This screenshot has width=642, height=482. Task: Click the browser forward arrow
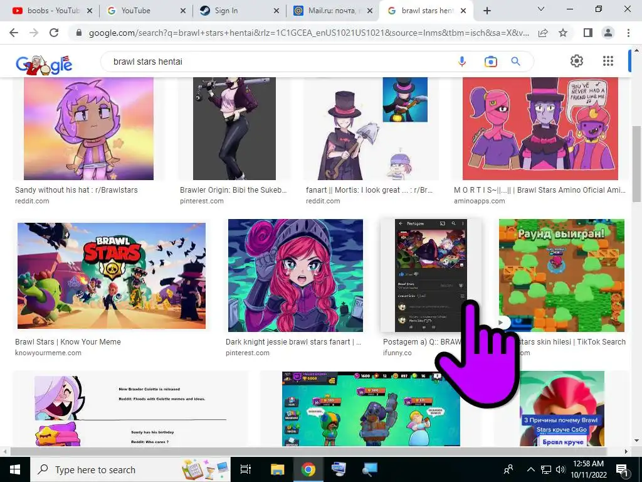click(x=34, y=33)
